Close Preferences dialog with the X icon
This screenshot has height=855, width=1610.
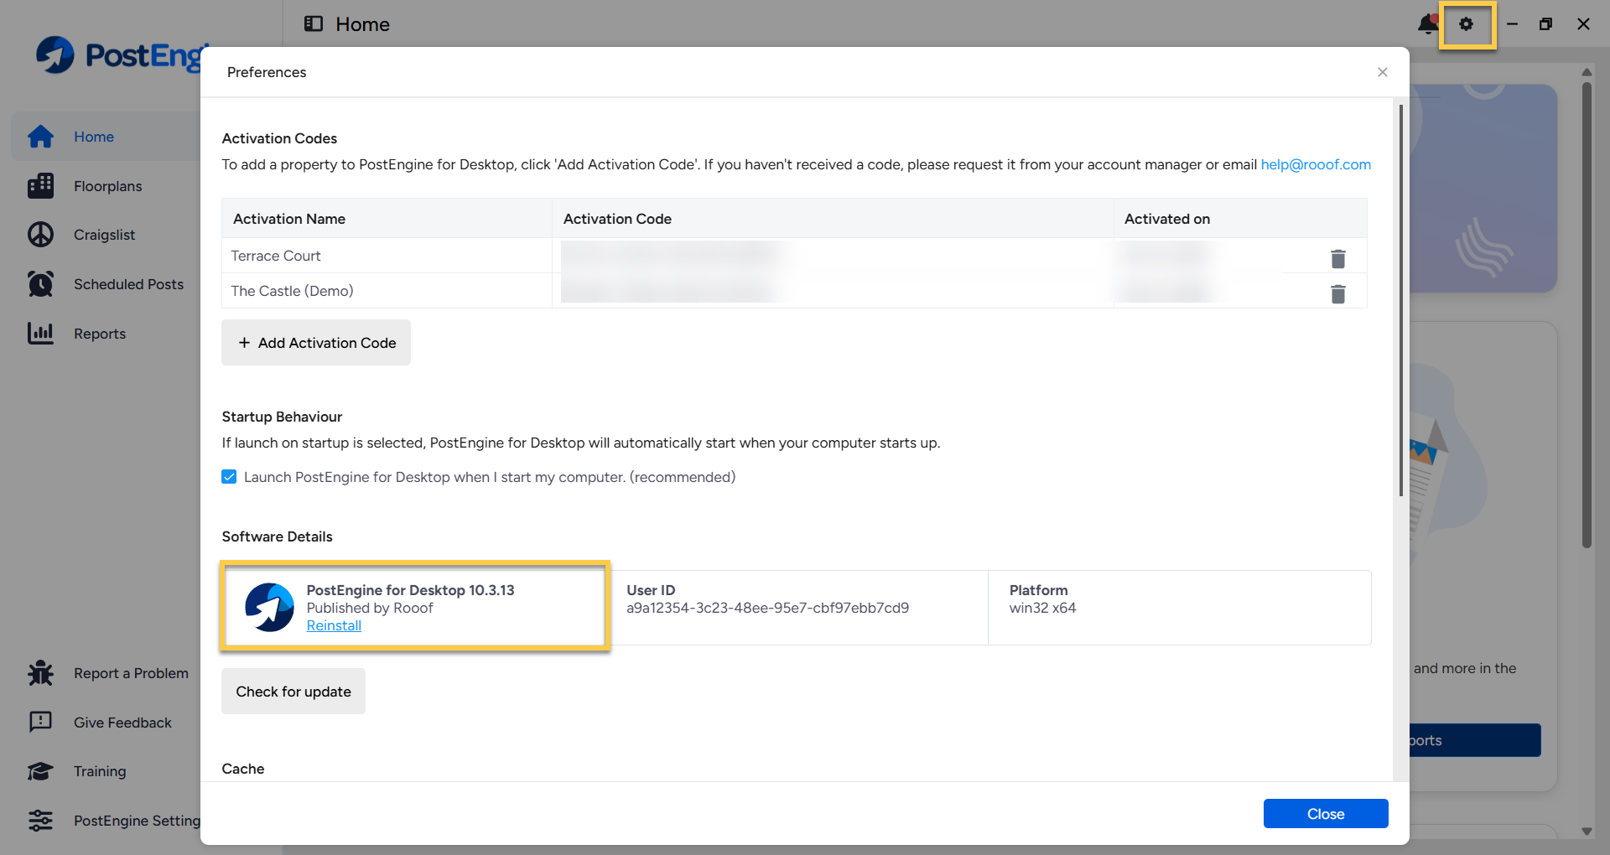1383,72
